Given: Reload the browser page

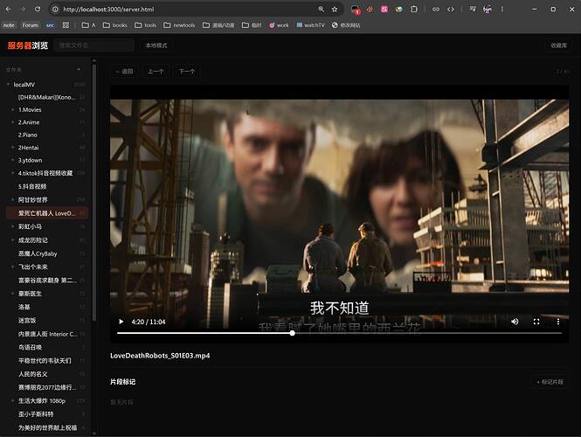Looking at the screenshot, I should [38, 10].
